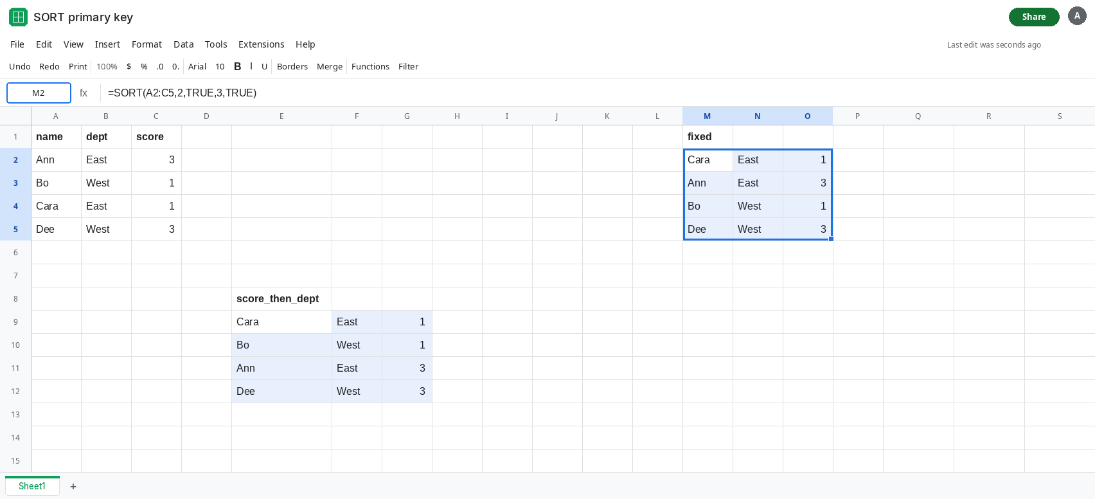Select cell E8 'score_then_dept'
The width and height of the screenshot is (1095, 499).
(x=281, y=299)
